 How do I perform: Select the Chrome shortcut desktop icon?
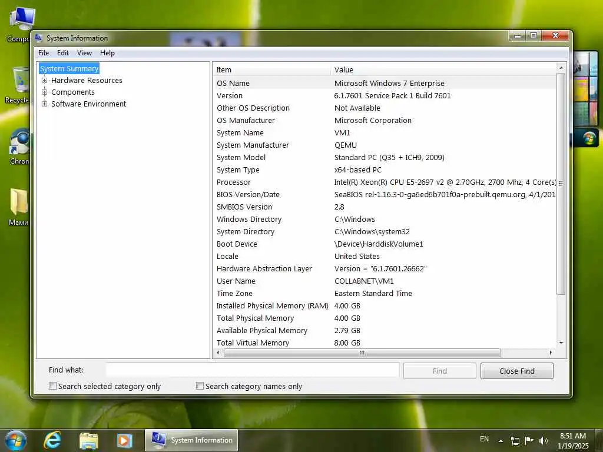[x=18, y=147]
